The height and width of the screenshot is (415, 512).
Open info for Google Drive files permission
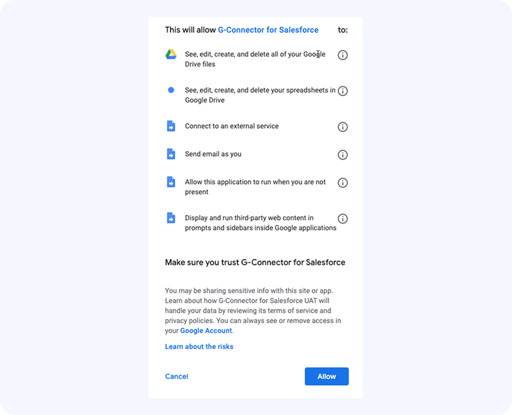[342, 55]
